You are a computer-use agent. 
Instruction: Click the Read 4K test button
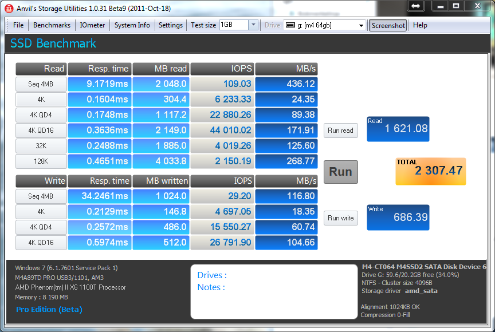click(x=41, y=100)
